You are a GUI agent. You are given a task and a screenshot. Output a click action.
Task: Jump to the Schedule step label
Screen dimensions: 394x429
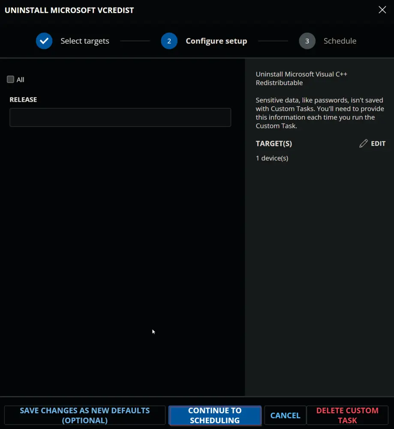[x=340, y=41]
